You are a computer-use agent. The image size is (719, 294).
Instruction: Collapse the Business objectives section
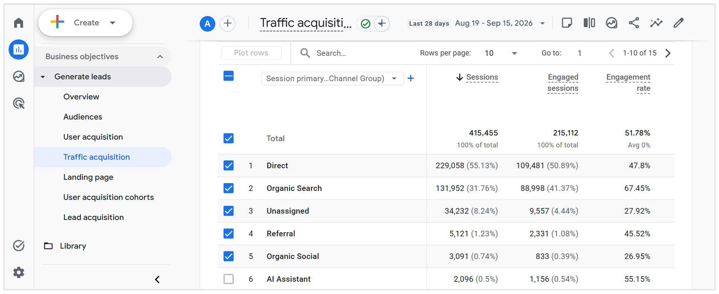[x=103, y=57]
